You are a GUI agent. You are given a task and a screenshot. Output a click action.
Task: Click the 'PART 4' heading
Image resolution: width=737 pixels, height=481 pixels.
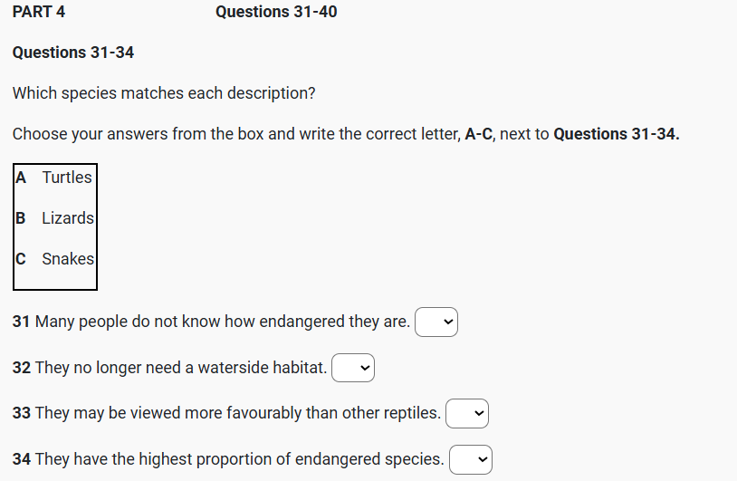(39, 12)
